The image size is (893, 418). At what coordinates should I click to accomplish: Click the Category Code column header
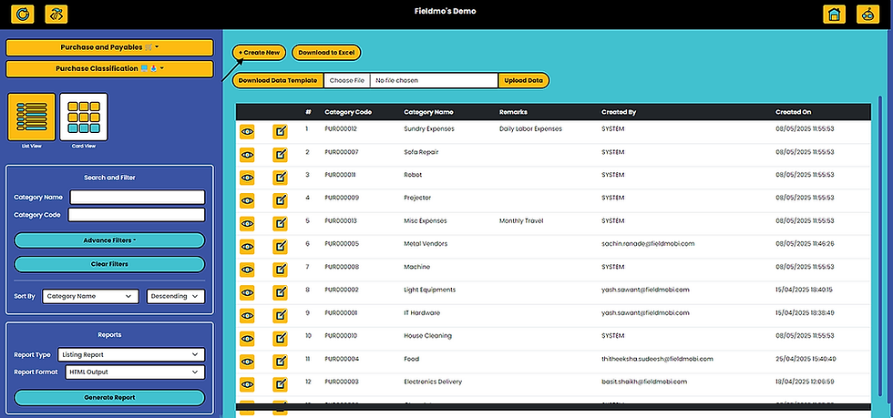point(348,112)
